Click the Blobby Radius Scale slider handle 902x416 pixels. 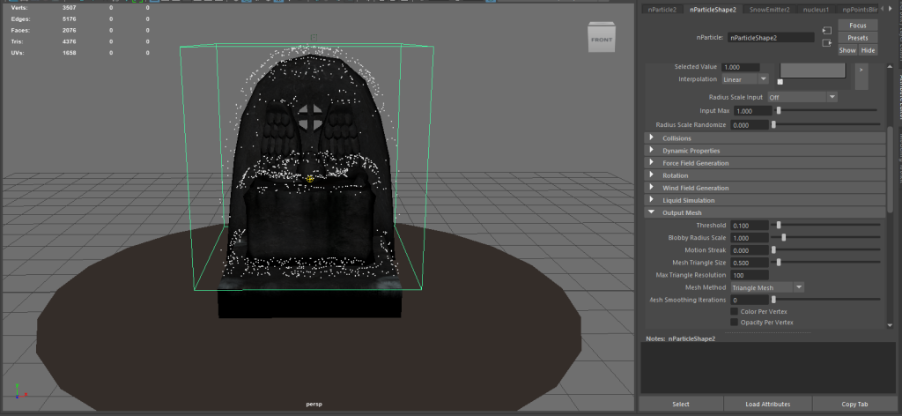click(784, 238)
